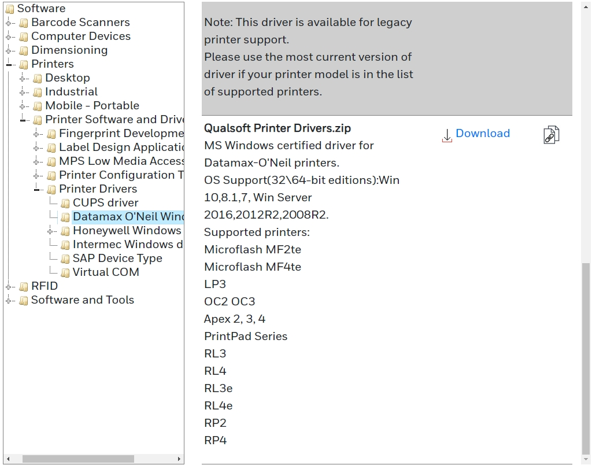This screenshot has width=592, height=465.
Task: Collapse the Printers node
Action: (x=9, y=65)
